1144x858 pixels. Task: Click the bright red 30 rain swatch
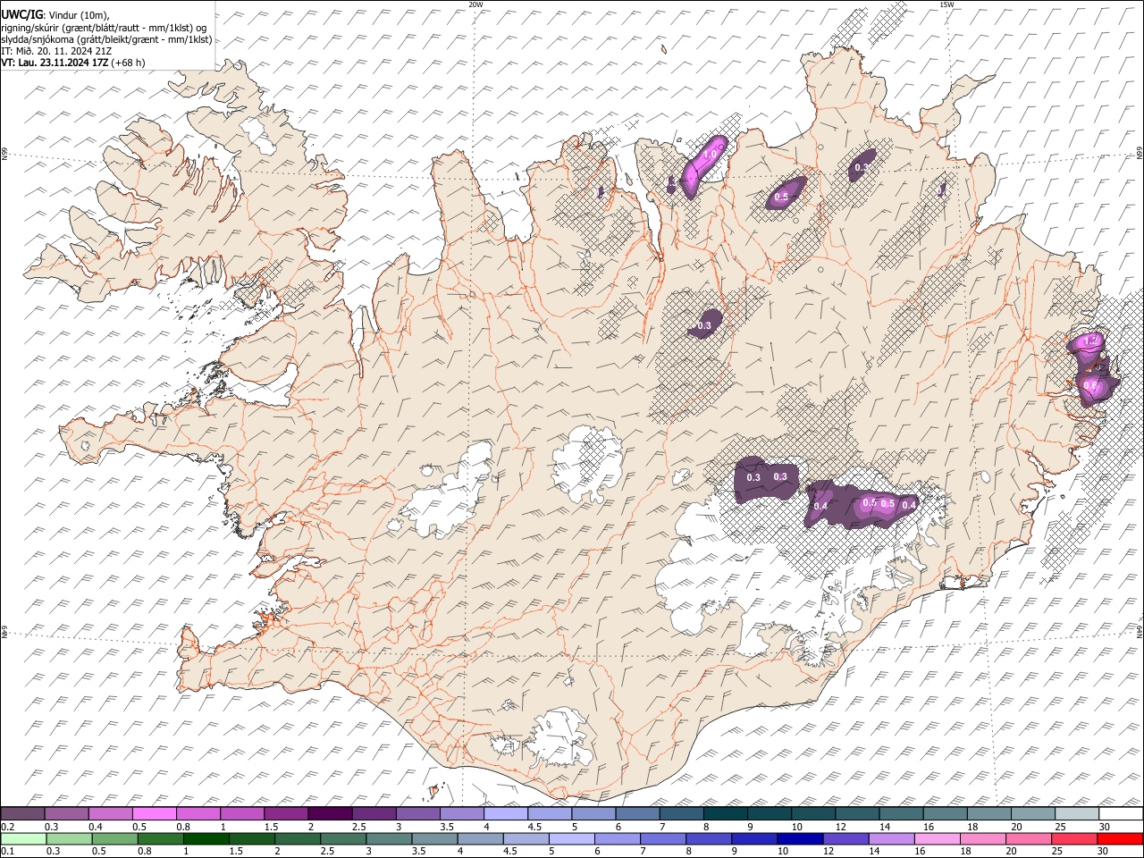tap(1119, 838)
